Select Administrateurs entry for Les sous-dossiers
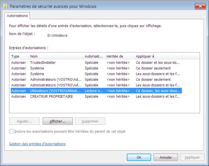The width and height of the screenshot is (209, 166). (x=96, y=85)
